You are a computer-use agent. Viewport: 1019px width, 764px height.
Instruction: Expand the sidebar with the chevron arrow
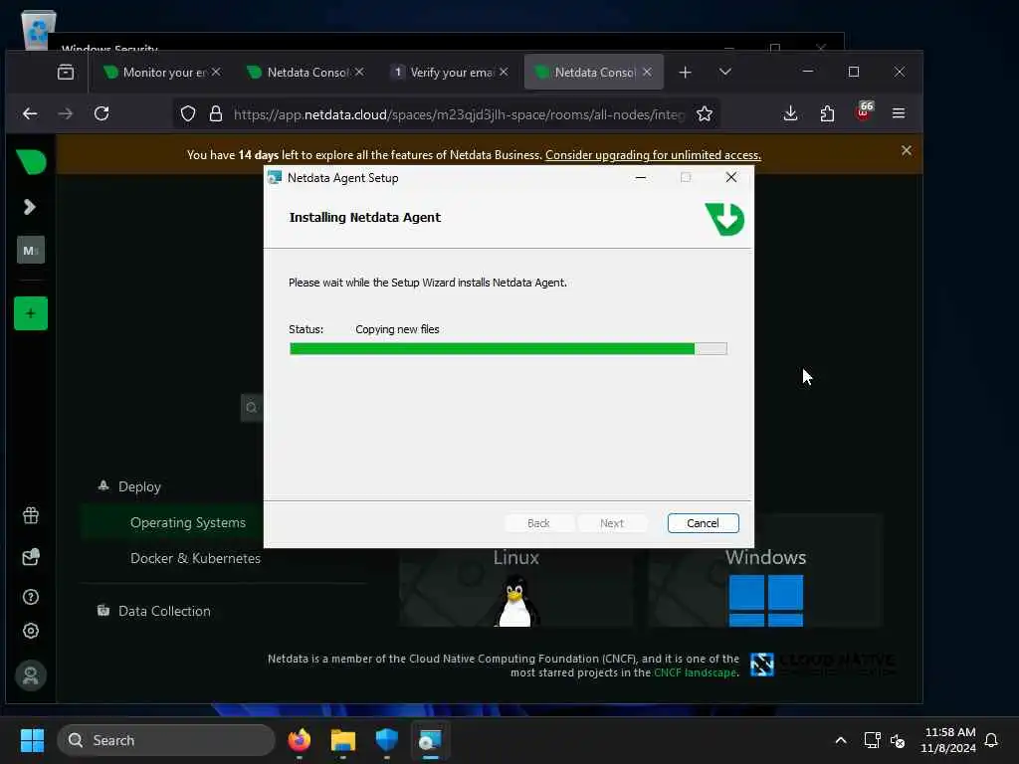[29, 207]
